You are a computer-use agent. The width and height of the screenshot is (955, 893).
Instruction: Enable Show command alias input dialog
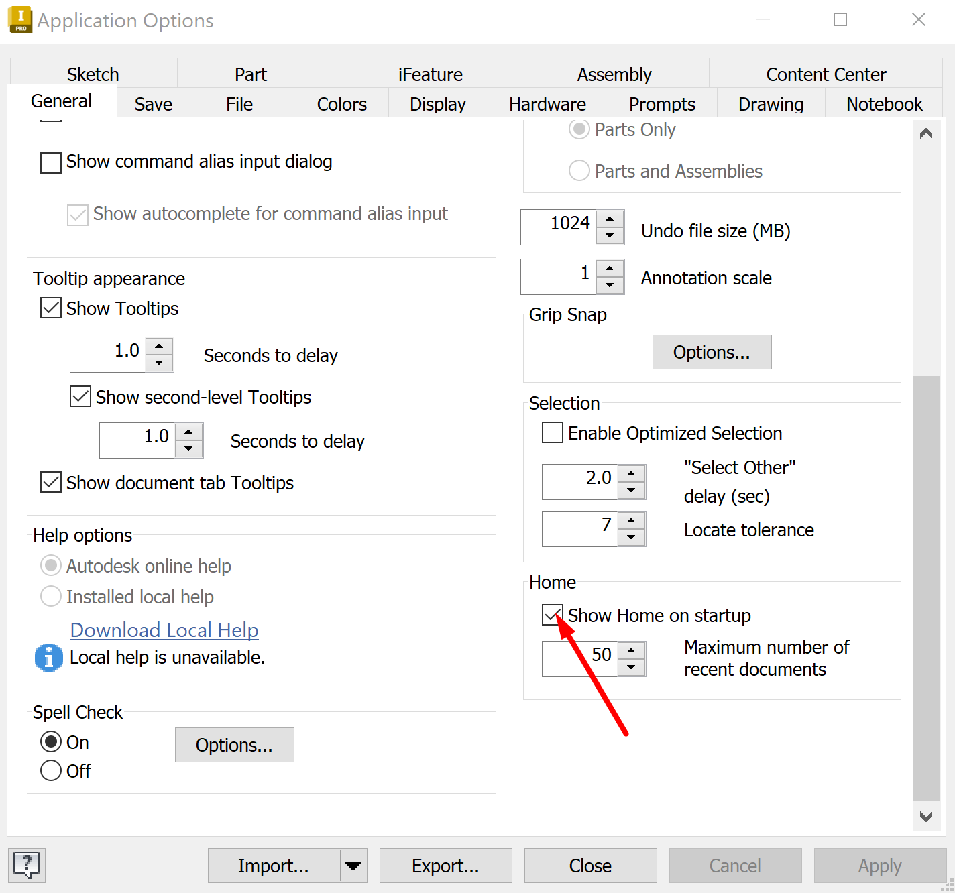point(50,162)
